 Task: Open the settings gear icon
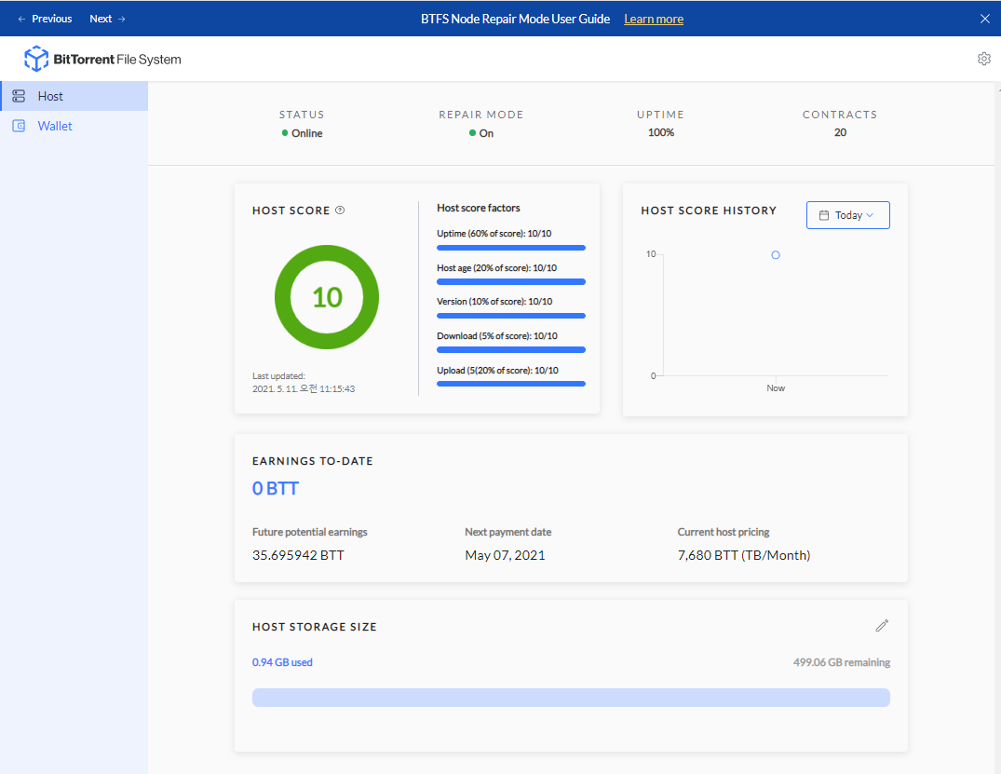point(983,59)
